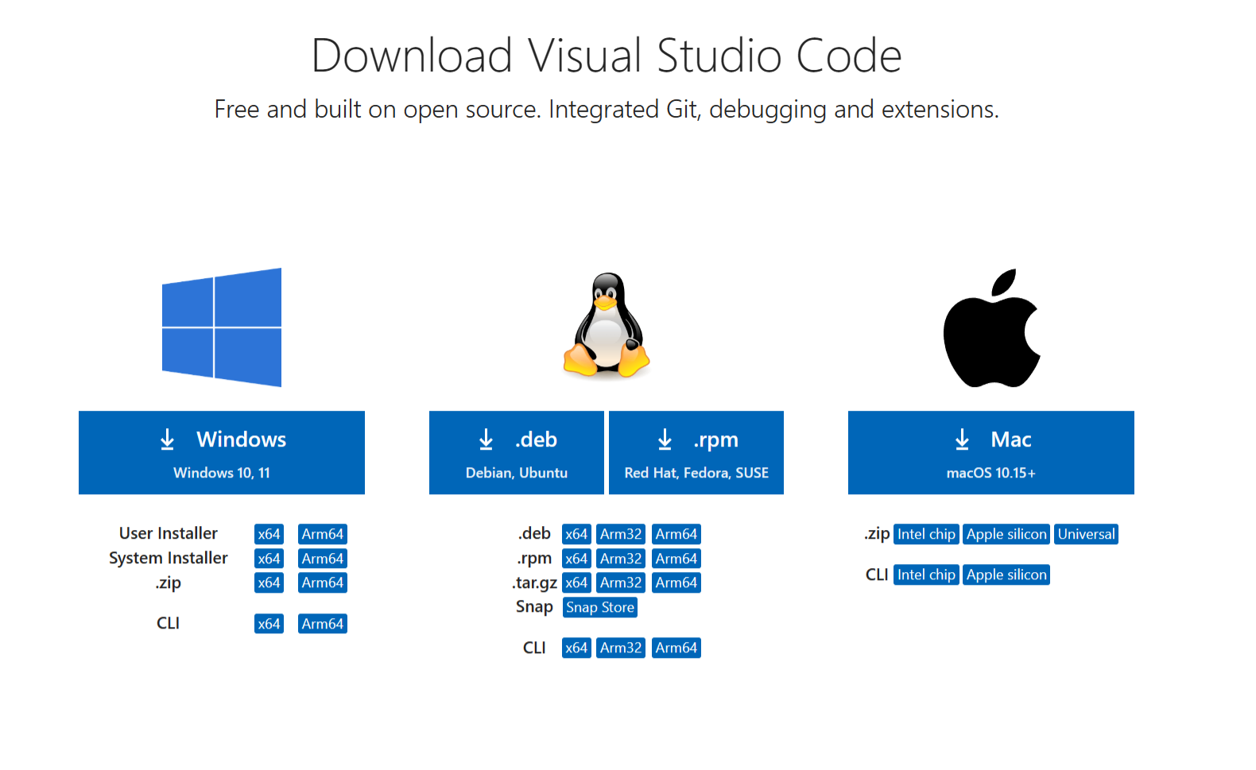Click the 'Snap' row label
Screen dimensions: 1256x770
point(534,607)
